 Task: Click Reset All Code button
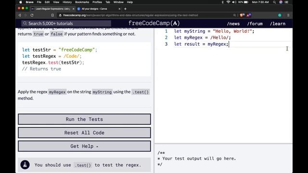84,133
